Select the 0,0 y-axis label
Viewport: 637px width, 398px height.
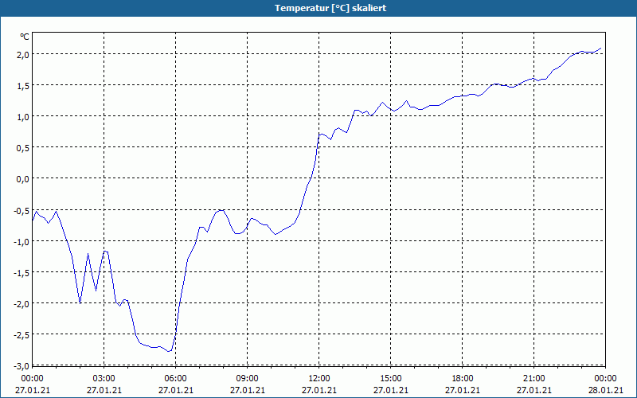pos(23,179)
